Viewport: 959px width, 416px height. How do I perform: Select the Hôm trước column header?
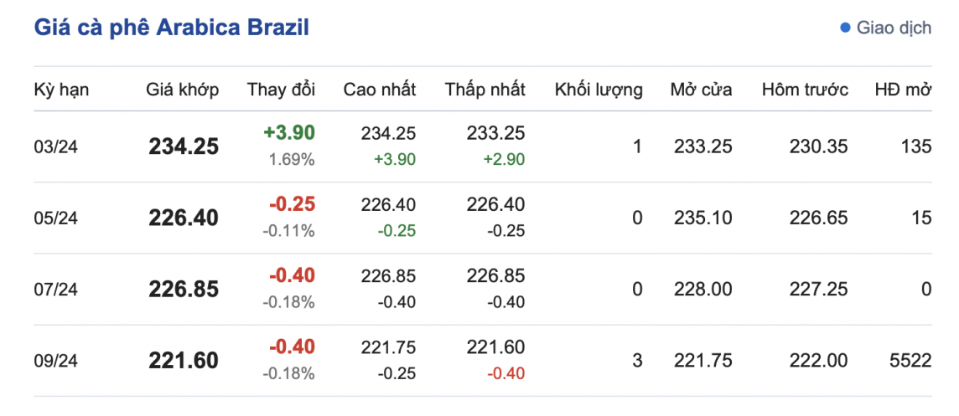click(x=805, y=90)
